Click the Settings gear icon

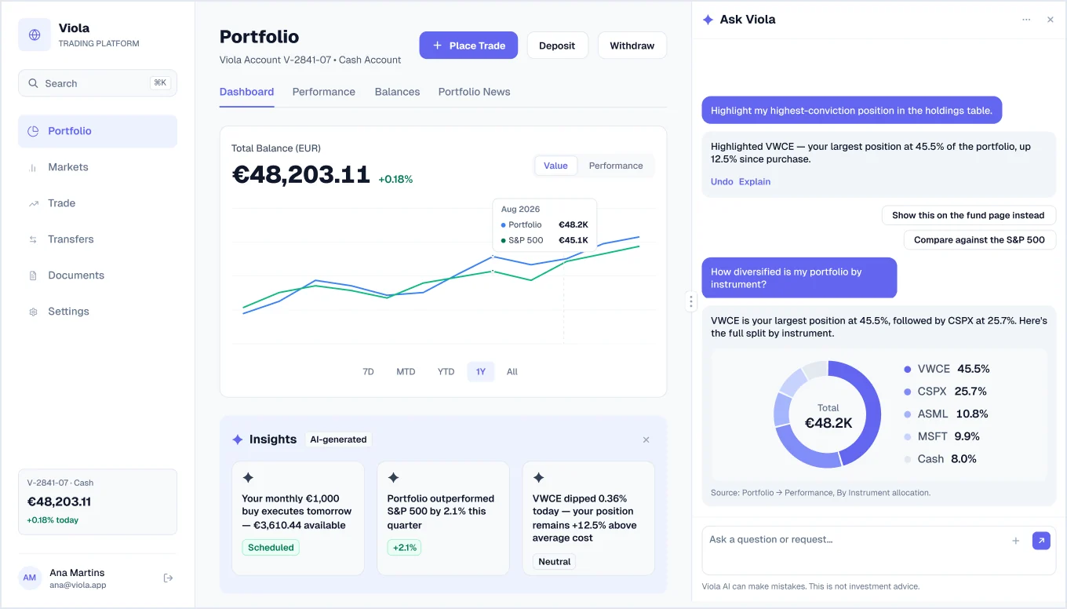click(x=33, y=312)
